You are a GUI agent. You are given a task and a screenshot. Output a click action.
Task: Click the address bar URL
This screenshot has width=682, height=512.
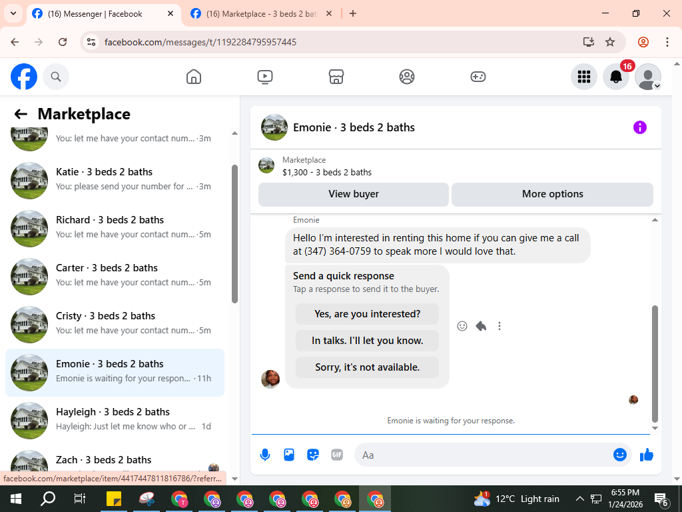point(200,42)
